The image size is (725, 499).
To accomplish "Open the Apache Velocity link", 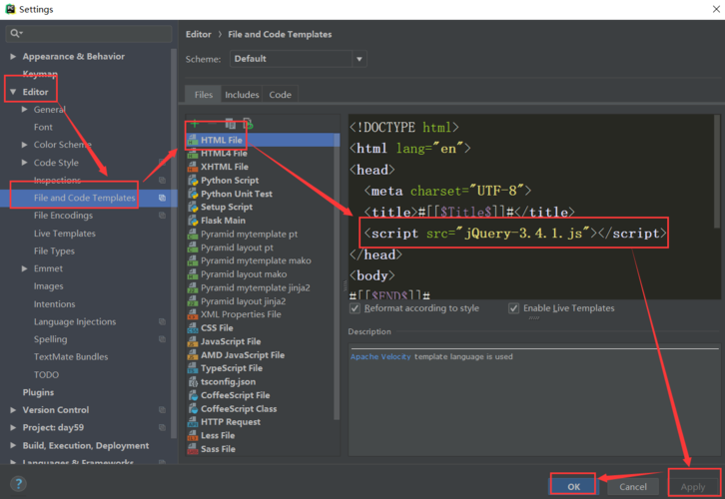I will click(x=380, y=356).
